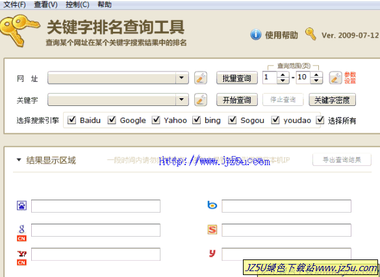Click the bing icon in results

coord(212,205)
